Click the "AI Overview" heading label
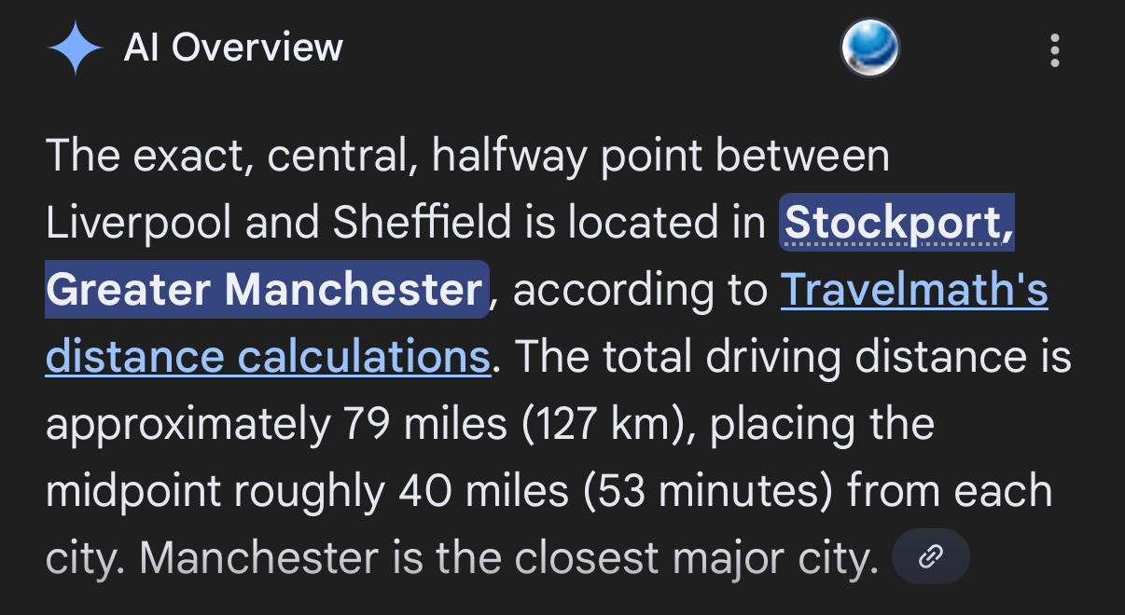The height and width of the screenshot is (615, 1125). [233, 48]
